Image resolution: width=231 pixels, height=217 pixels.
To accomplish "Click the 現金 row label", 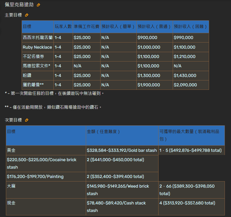I will coord(11,203).
